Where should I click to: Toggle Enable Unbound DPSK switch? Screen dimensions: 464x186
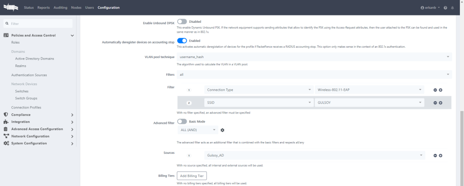182,21
